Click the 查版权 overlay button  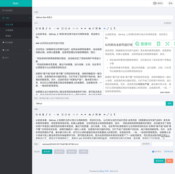(x=143, y=44)
